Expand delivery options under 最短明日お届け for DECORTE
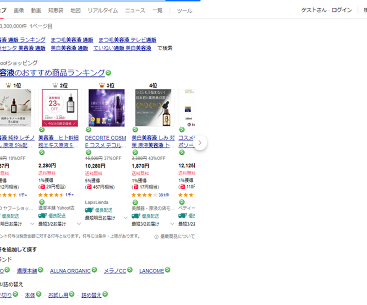 click(126, 218)
